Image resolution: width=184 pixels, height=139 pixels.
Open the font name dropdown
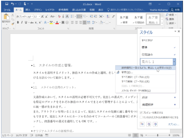point(32,17)
